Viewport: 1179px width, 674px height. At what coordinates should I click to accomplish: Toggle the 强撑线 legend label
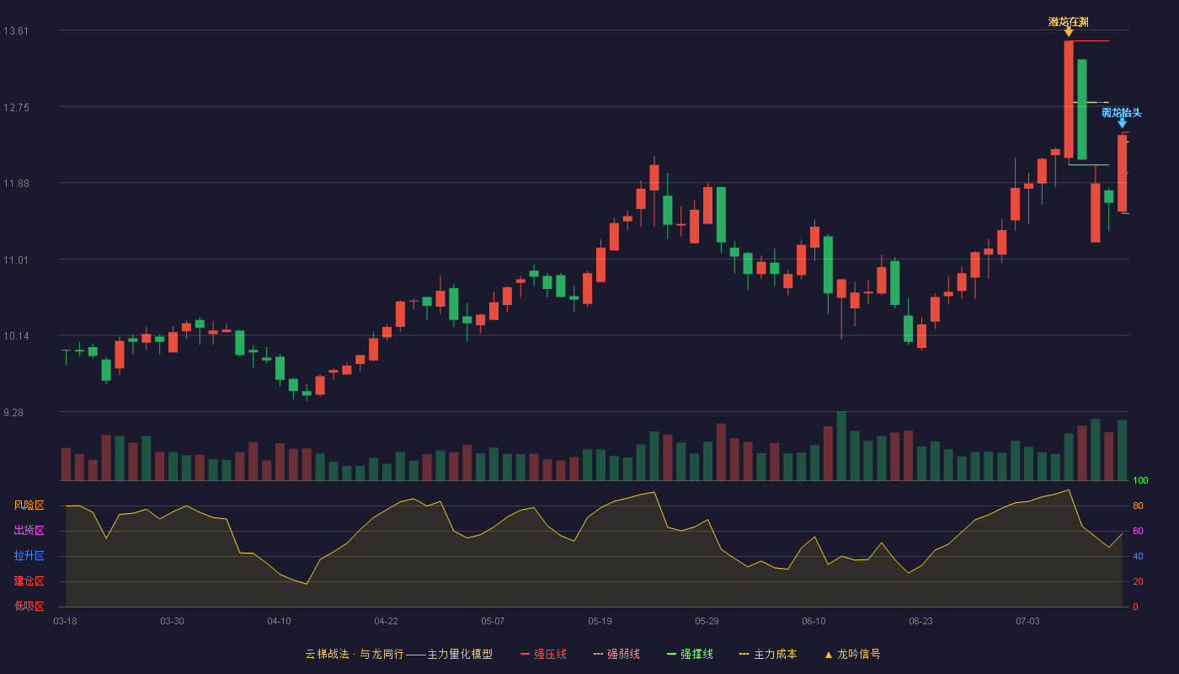(696, 654)
